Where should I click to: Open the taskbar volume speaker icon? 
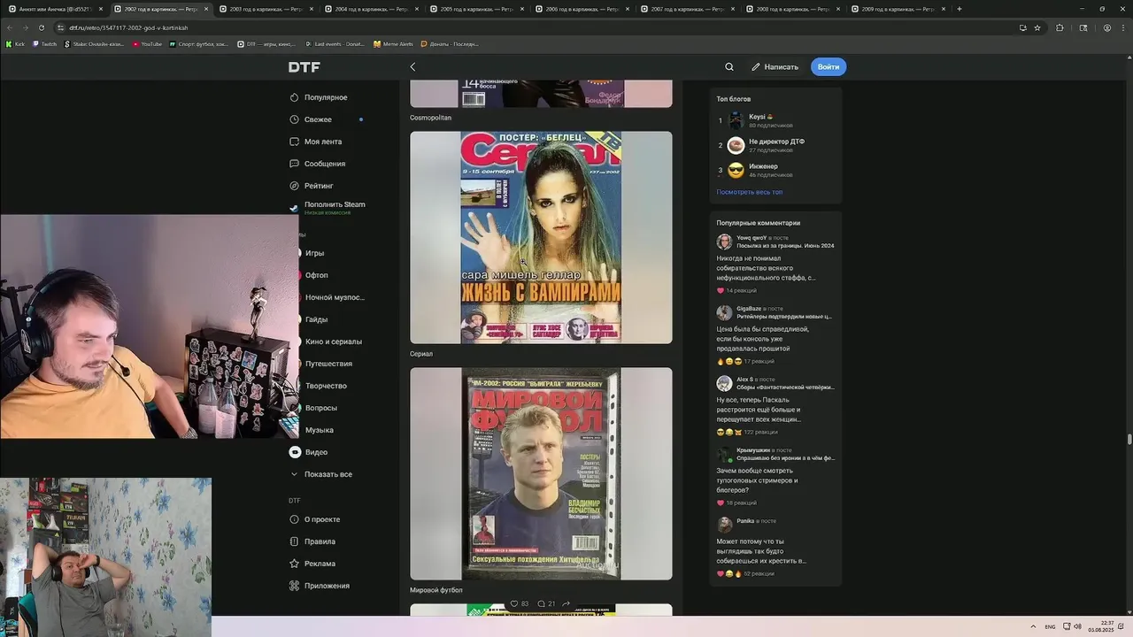[x=1077, y=626]
